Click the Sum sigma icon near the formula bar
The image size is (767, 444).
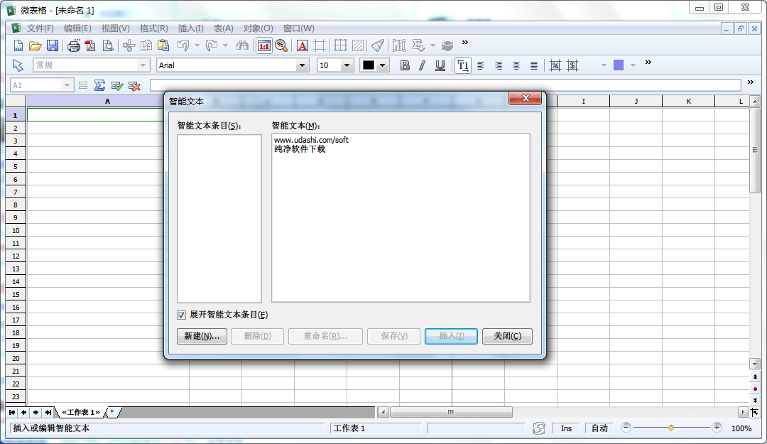pos(100,85)
